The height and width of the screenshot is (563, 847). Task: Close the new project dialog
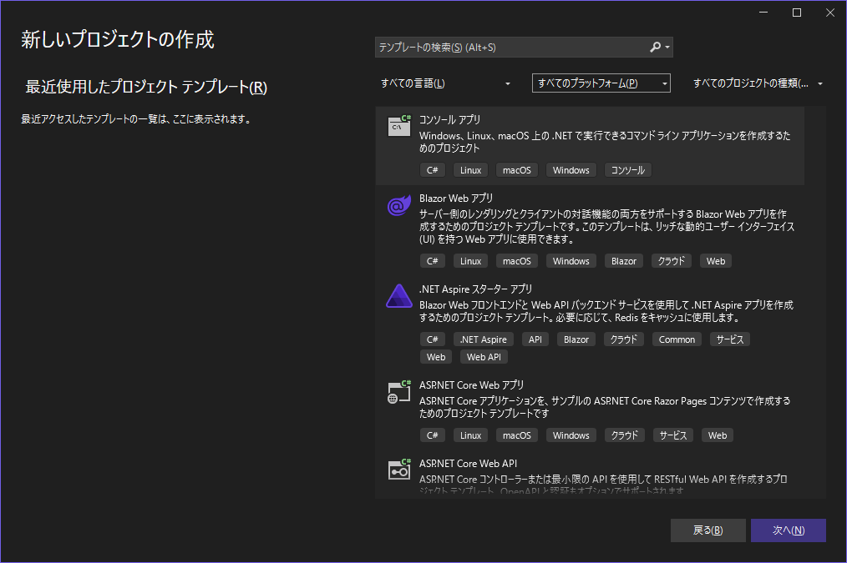pyautogui.click(x=829, y=13)
